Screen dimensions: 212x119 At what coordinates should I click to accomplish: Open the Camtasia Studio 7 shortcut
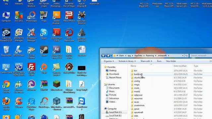57,69
